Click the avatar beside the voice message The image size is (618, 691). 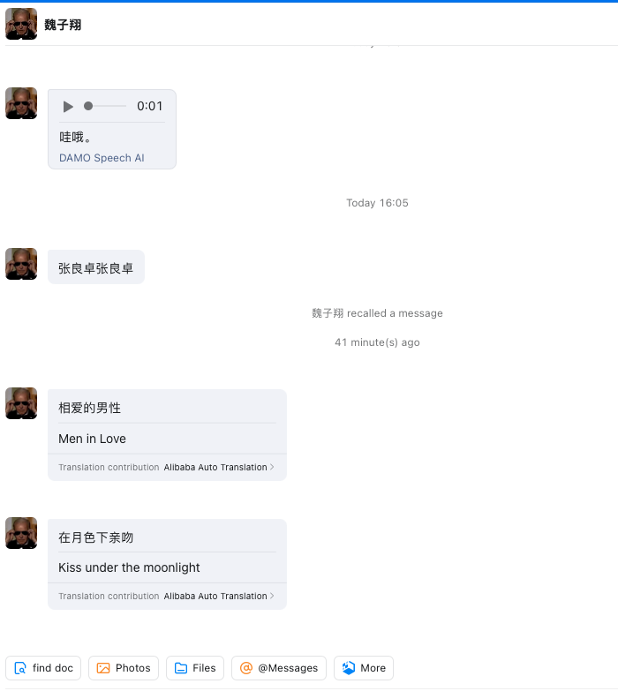click(21, 103)
